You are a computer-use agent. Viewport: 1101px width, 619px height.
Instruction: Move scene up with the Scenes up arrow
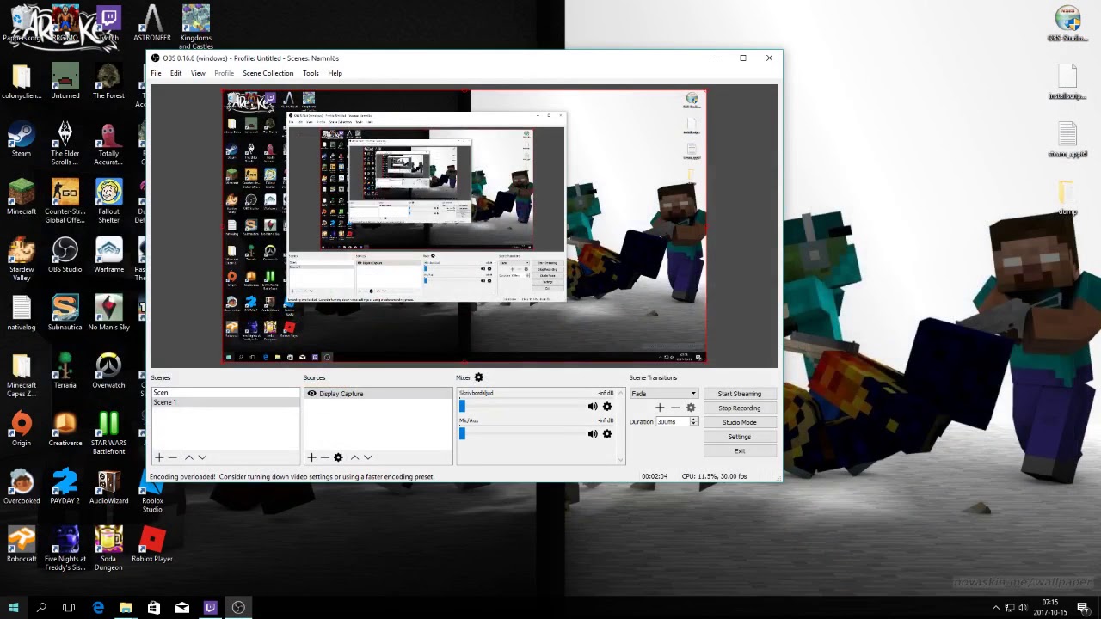tap(189, 457)
